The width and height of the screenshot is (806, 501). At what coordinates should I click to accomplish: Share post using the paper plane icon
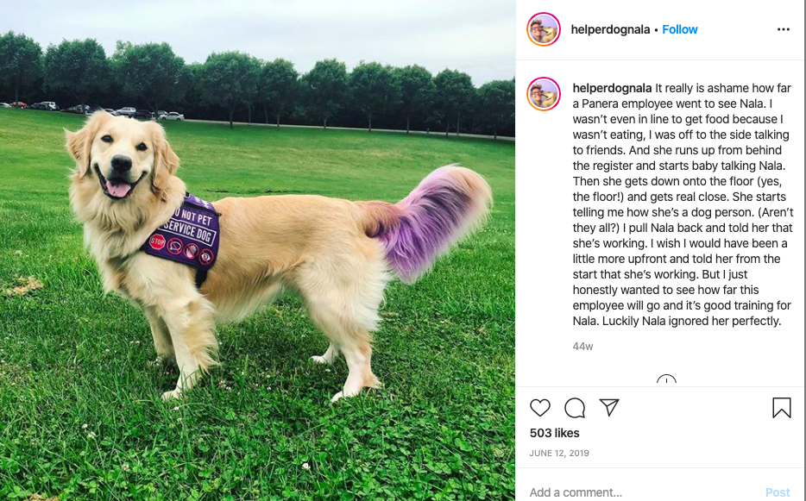(609, 407)
